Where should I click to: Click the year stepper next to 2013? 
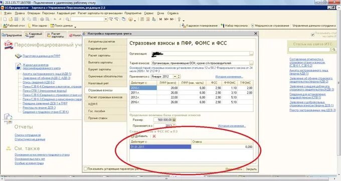pos(174,125)
